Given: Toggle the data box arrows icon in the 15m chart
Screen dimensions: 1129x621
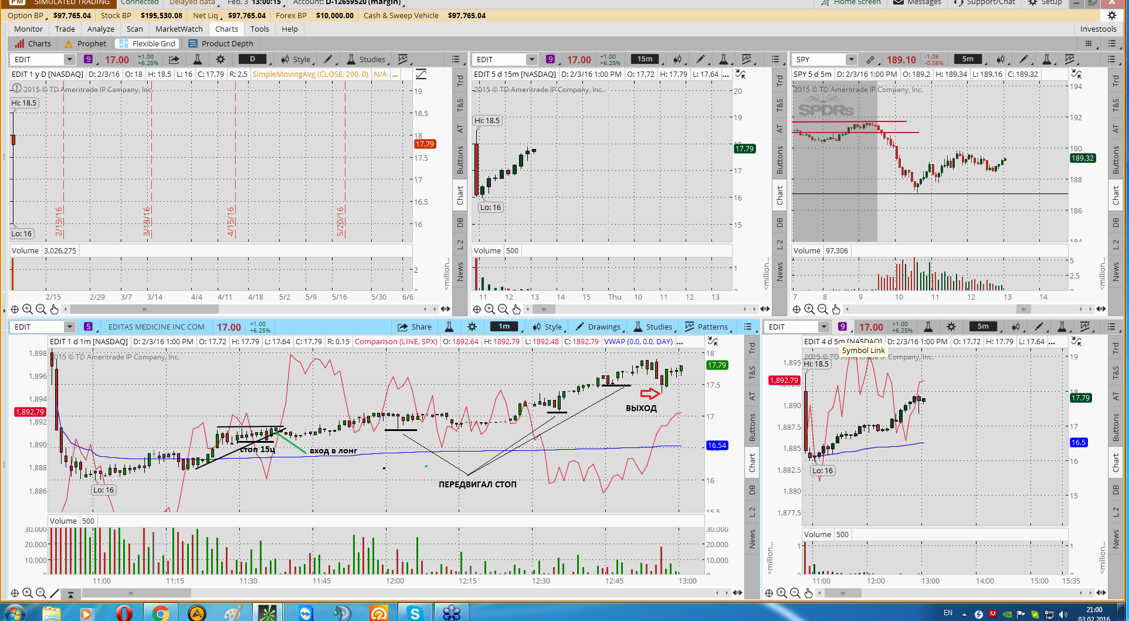Looking at the screenshot, I should pyautogui.click(x=741, y=74).
